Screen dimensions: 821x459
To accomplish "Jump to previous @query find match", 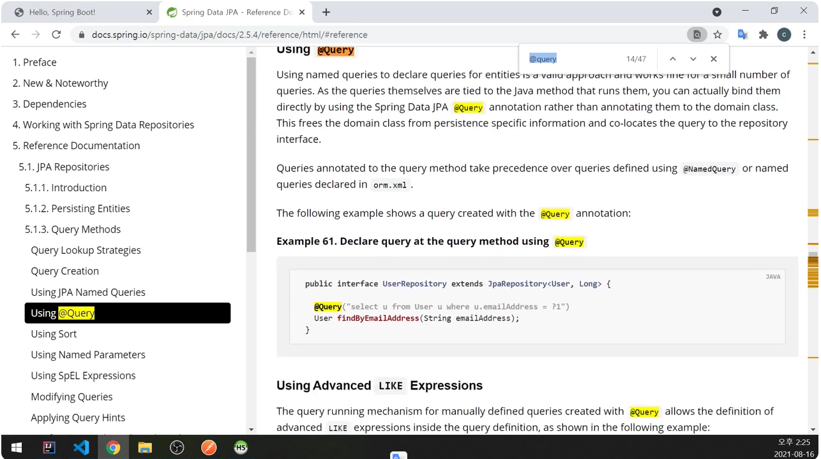I will click(x=672, y=59).
